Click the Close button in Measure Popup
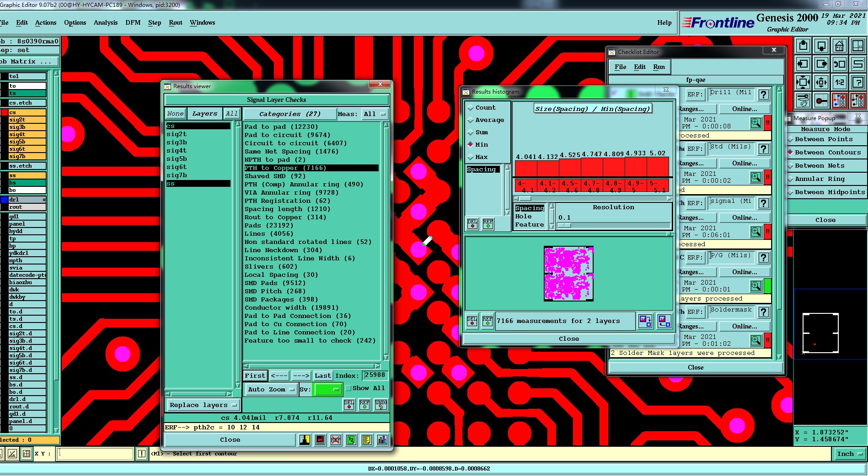The height and width of the screenshot is (476, 868). [825, 220]
